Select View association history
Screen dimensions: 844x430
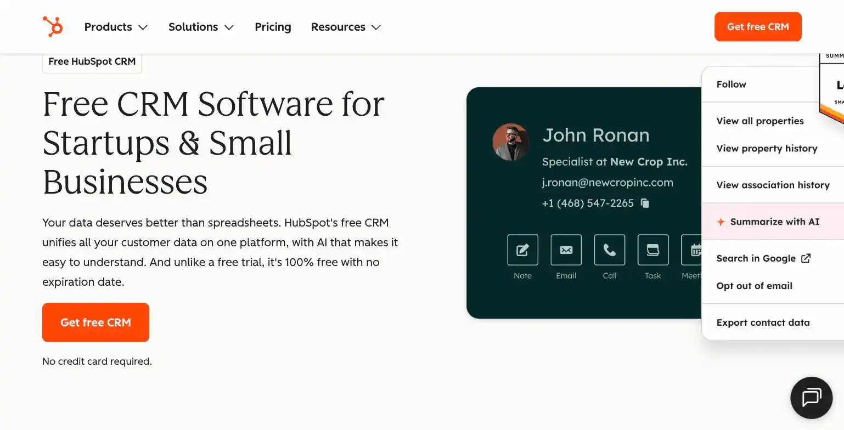(x=773, y=185)
